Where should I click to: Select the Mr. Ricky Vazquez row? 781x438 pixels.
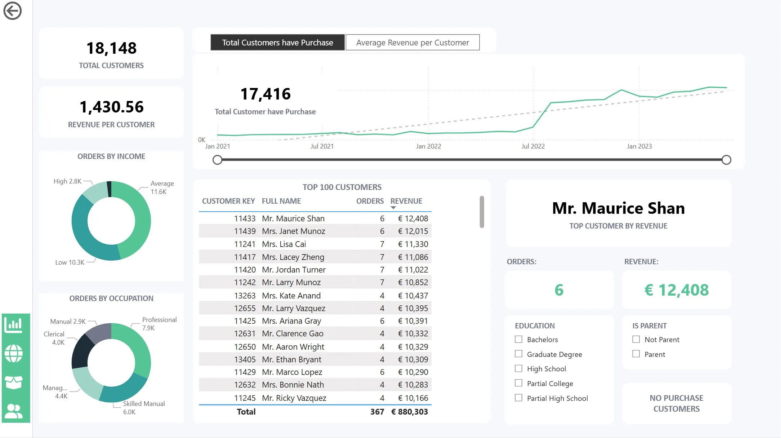click(x=315, y=398)
